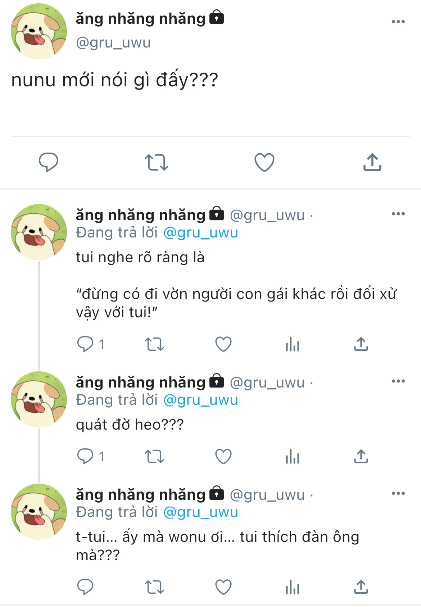
Task: Share the main tweet at top
Action: 372,162
